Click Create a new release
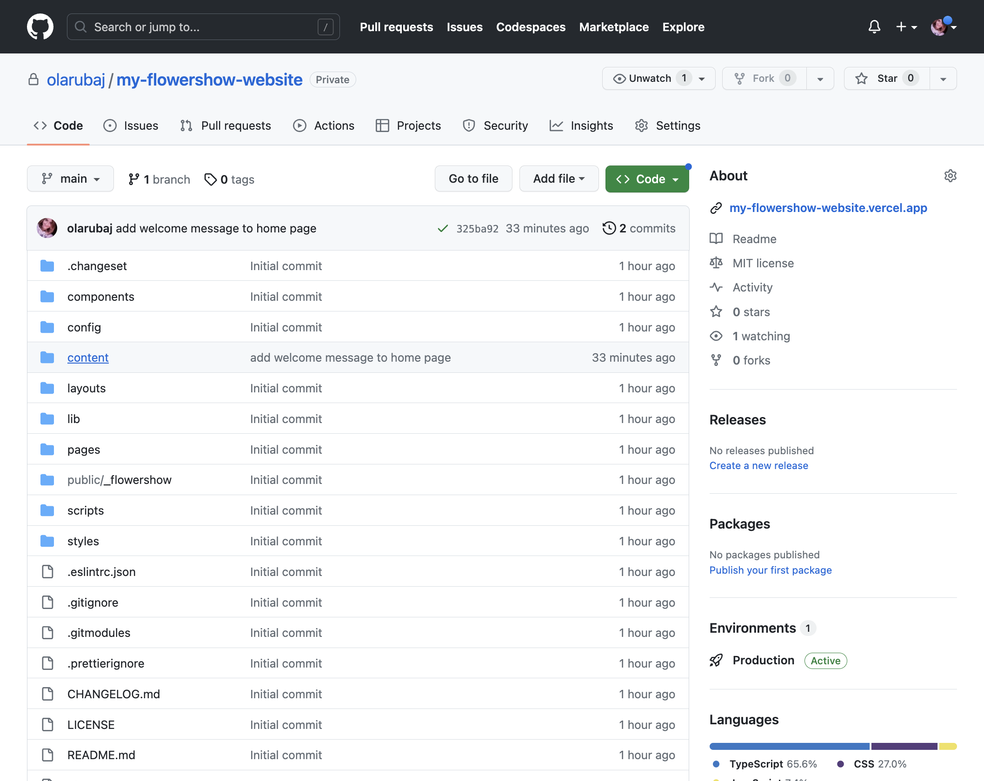 pyautogui.click(x=758, y=465)
